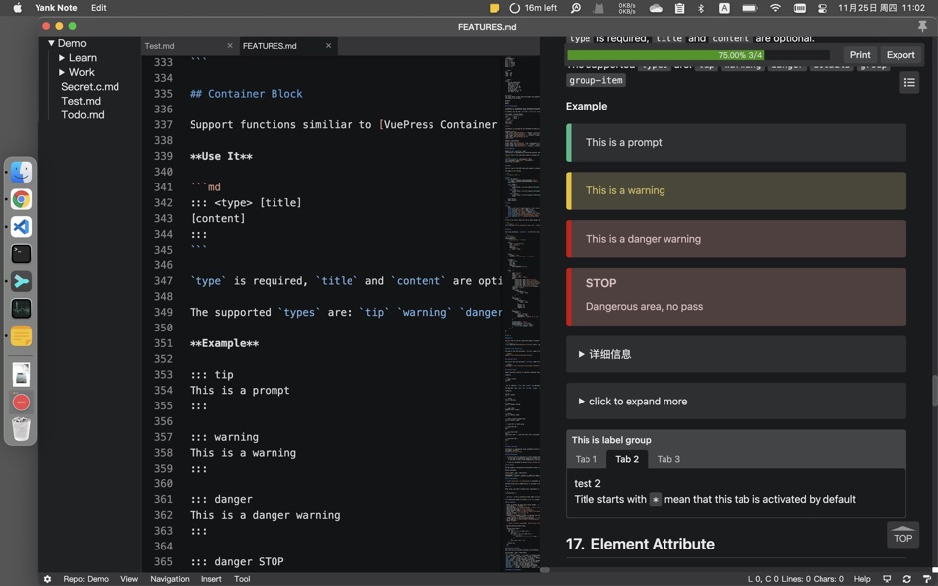Launch Terminal from the dock

click(x=21, y=254)
